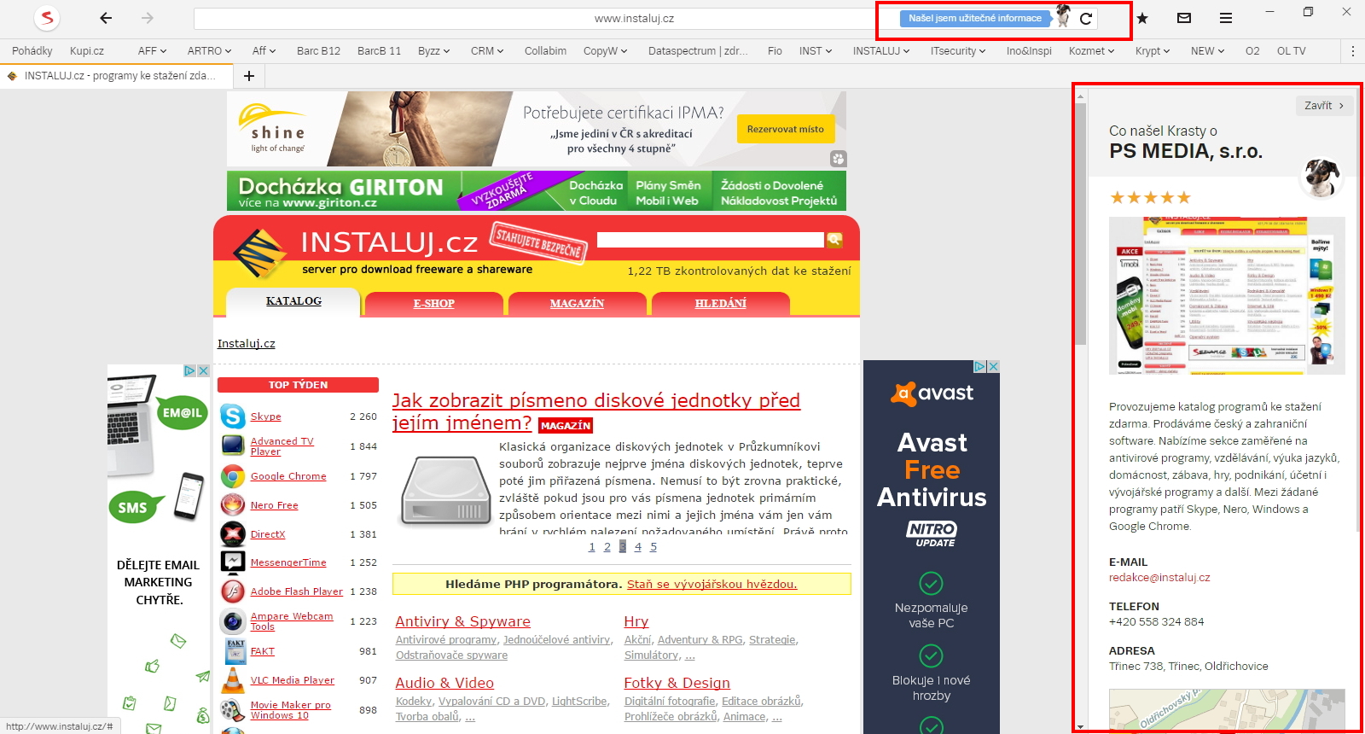This screenshot has width=1365, height=734.
Task: Click the search magnifier button on Instaluj
Action: click(834, 240)
